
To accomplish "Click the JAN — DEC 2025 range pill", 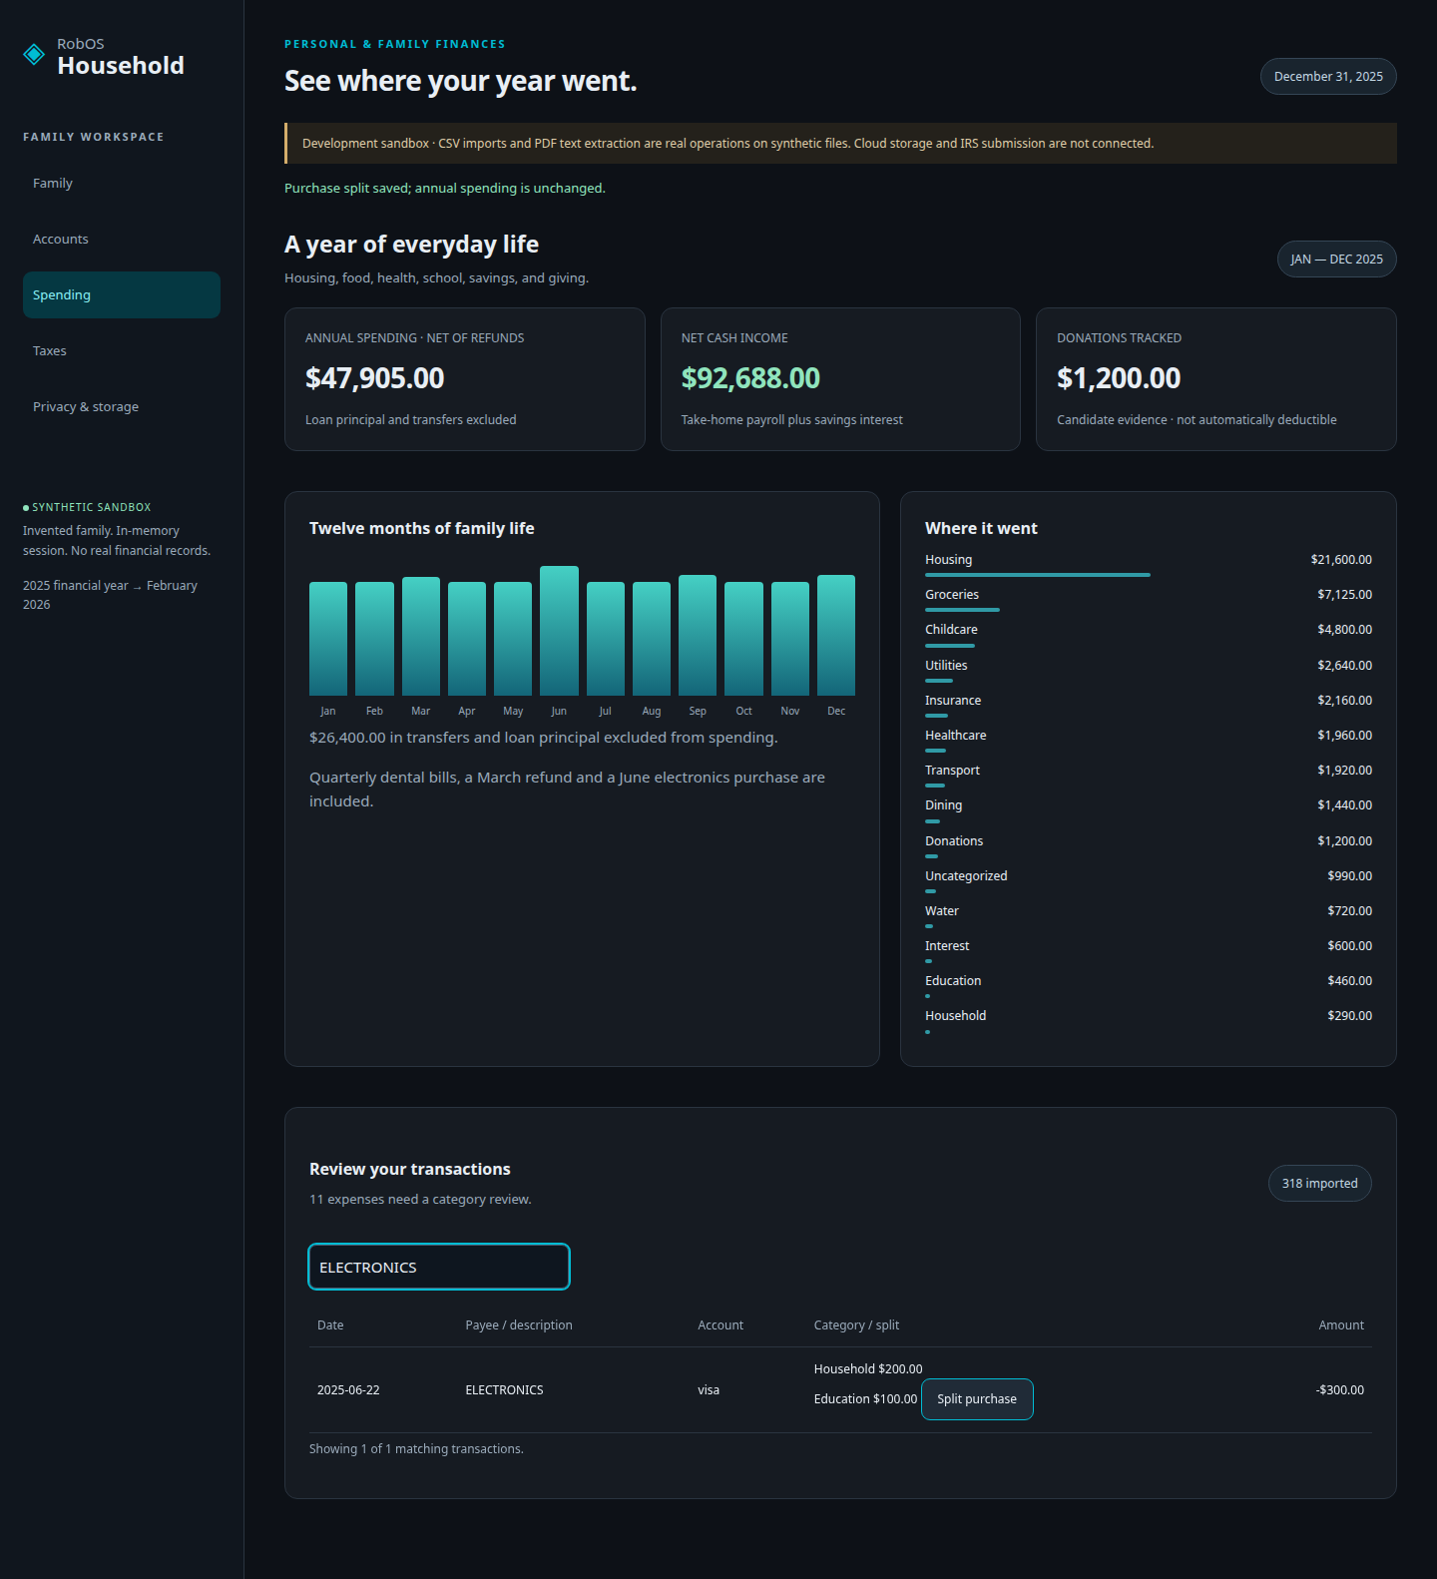I will coord(1336,260).
